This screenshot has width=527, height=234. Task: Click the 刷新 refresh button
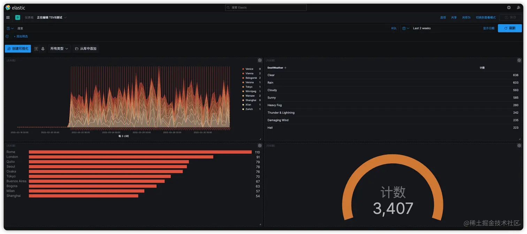click(x=510, y=28)
